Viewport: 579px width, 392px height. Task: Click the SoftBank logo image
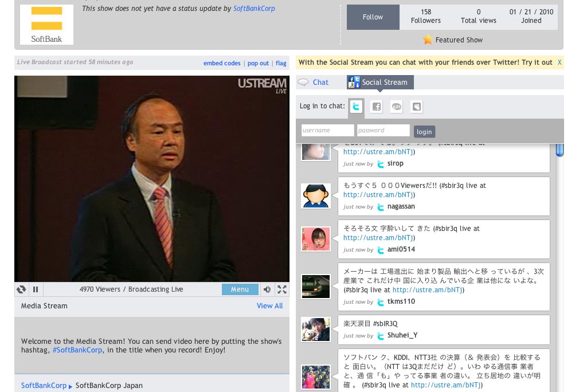point(46,25)
